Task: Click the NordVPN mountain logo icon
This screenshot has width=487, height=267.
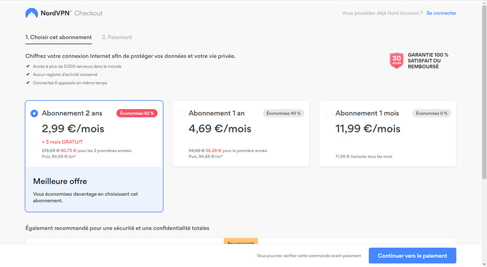Action: click(32, 13)
